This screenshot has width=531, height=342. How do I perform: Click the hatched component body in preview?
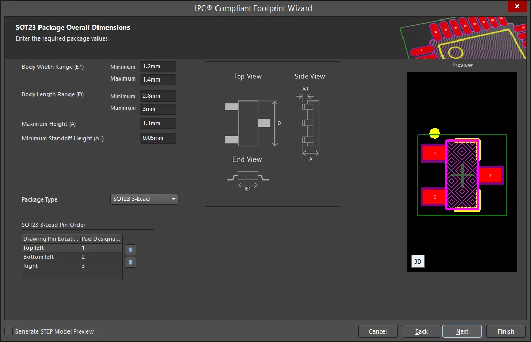(x=462, y=175)
